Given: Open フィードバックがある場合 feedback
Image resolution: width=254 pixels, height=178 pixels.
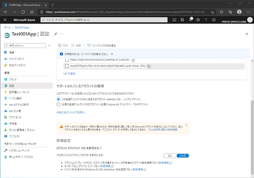Looking at the screenshot, I should [102, 45].
